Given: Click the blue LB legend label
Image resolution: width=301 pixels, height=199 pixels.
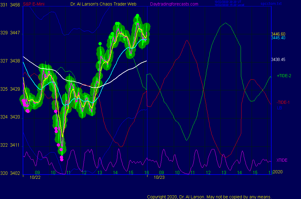Looking at the screenshot, I should coord(279,108).
